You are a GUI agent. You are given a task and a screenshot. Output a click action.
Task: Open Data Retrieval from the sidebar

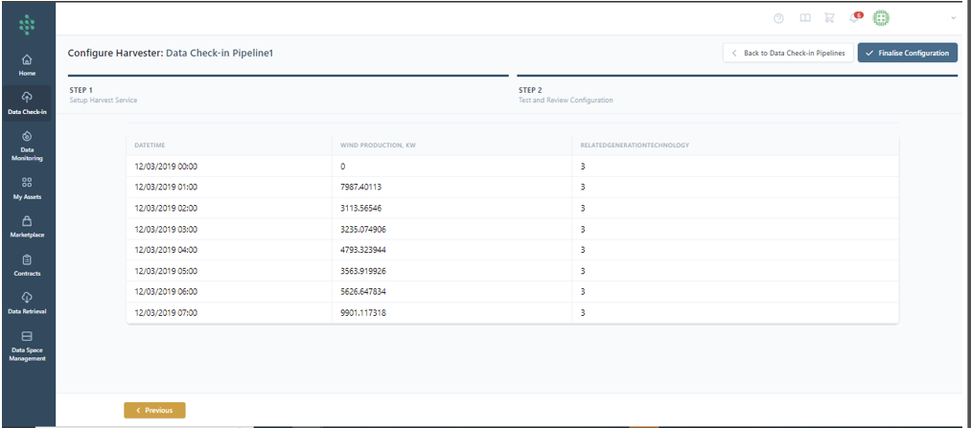point(27,303)
